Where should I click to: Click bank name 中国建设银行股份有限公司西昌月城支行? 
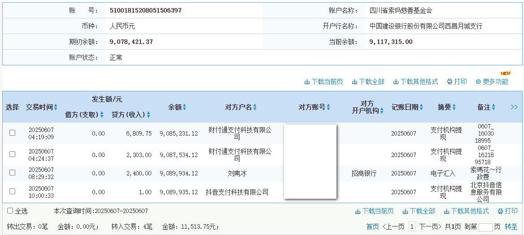(426, 26)
